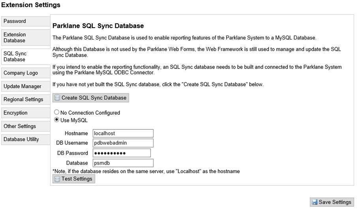Image resolution: width=360 pixels, height=211 pixels.
Task: Open the Password settings tab
Action: coord(26,21)
